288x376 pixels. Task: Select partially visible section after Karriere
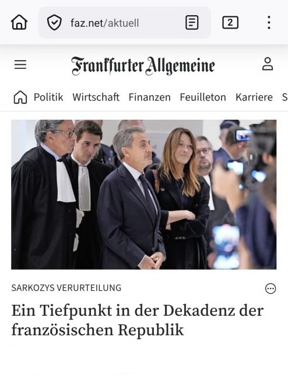pyautogui.click(x=285, y=97)
